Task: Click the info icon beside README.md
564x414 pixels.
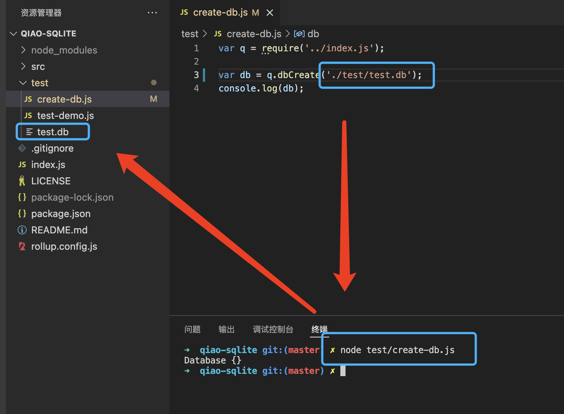Action: point(22,230)
